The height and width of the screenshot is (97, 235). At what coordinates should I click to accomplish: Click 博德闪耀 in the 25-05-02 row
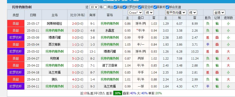click(x=110, y=51)
